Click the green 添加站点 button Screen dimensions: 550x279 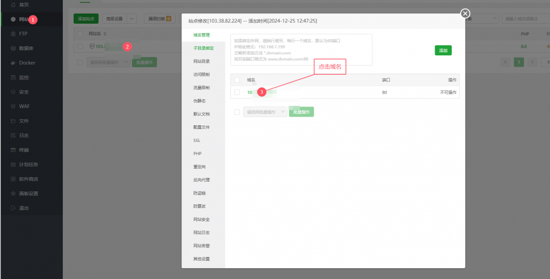(86, 19)
